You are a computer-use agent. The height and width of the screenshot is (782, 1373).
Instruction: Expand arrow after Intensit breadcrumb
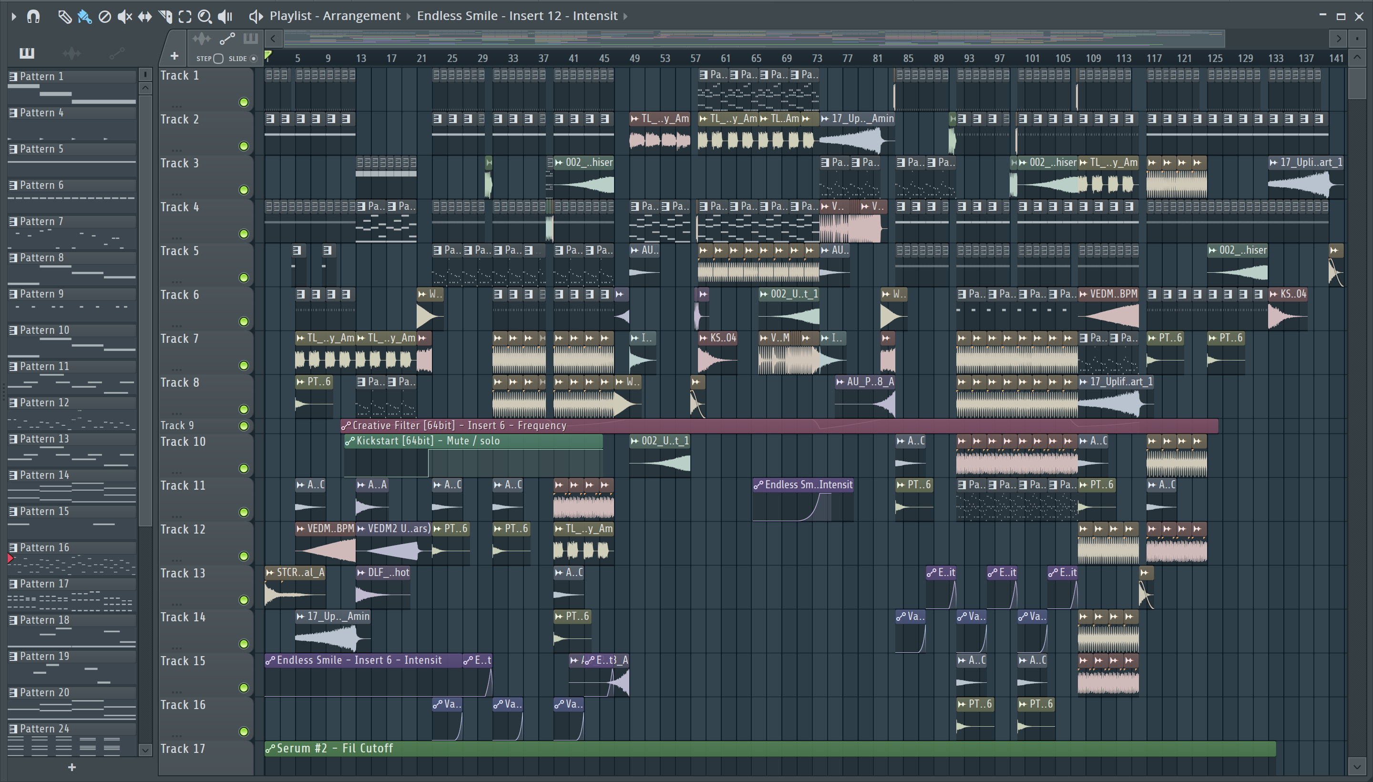[x=625, y=17]
